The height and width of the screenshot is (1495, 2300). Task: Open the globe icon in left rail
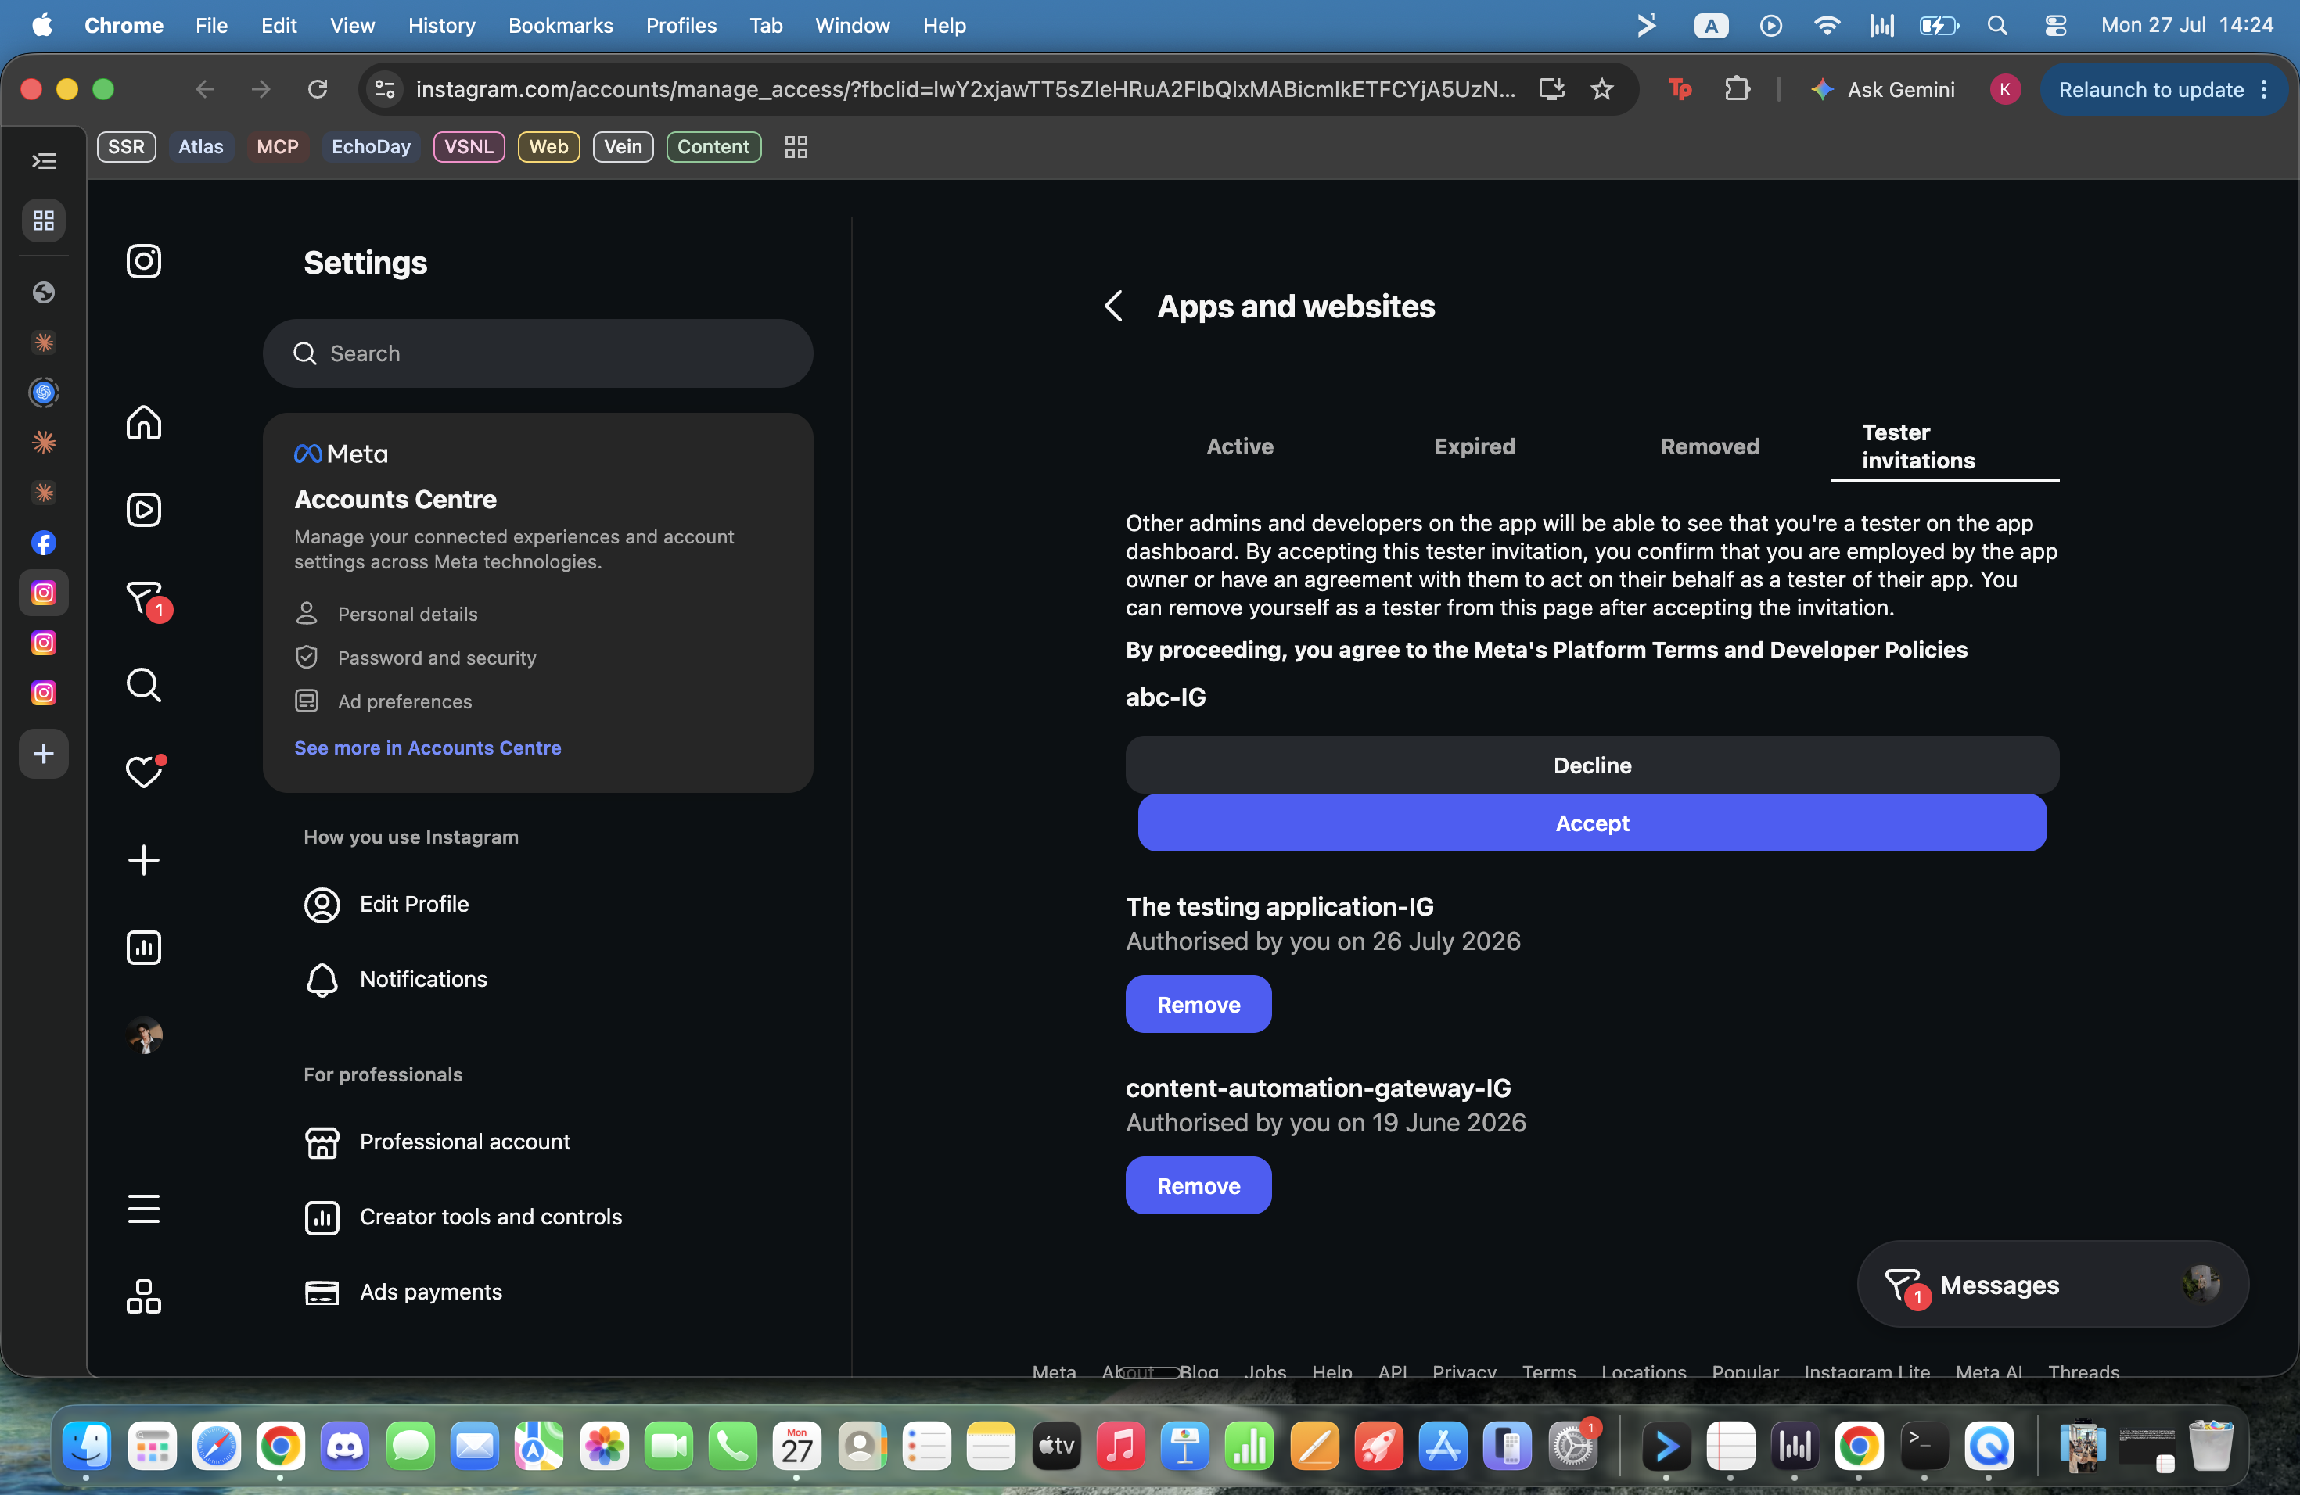[x=44, y=292]
